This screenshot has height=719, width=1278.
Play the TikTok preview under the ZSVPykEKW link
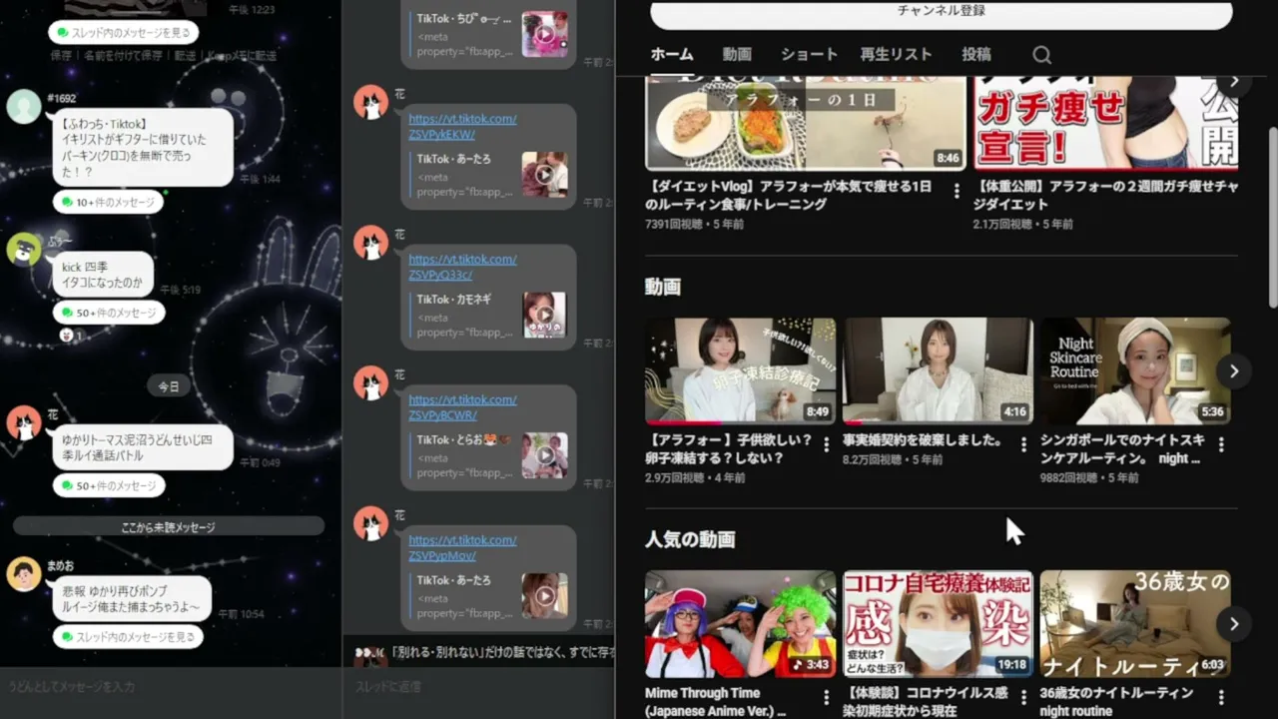tap(544, 175)
